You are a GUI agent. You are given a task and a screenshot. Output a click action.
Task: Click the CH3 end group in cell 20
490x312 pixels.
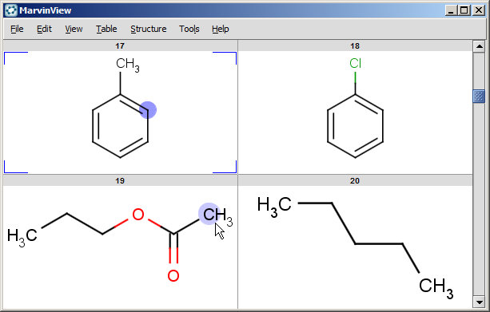click(x=436, y=288)
